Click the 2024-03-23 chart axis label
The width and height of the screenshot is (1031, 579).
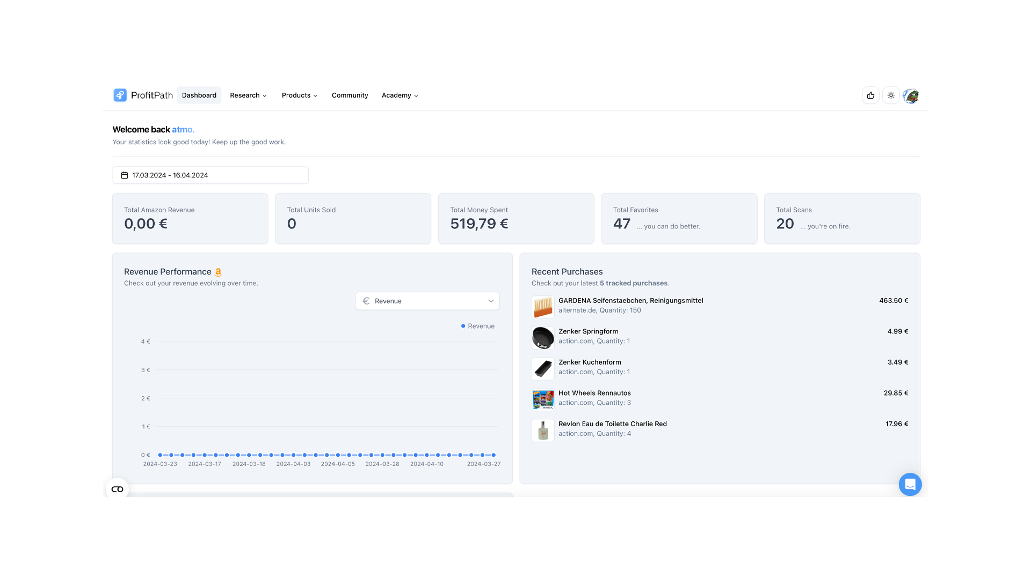point(160,464)
